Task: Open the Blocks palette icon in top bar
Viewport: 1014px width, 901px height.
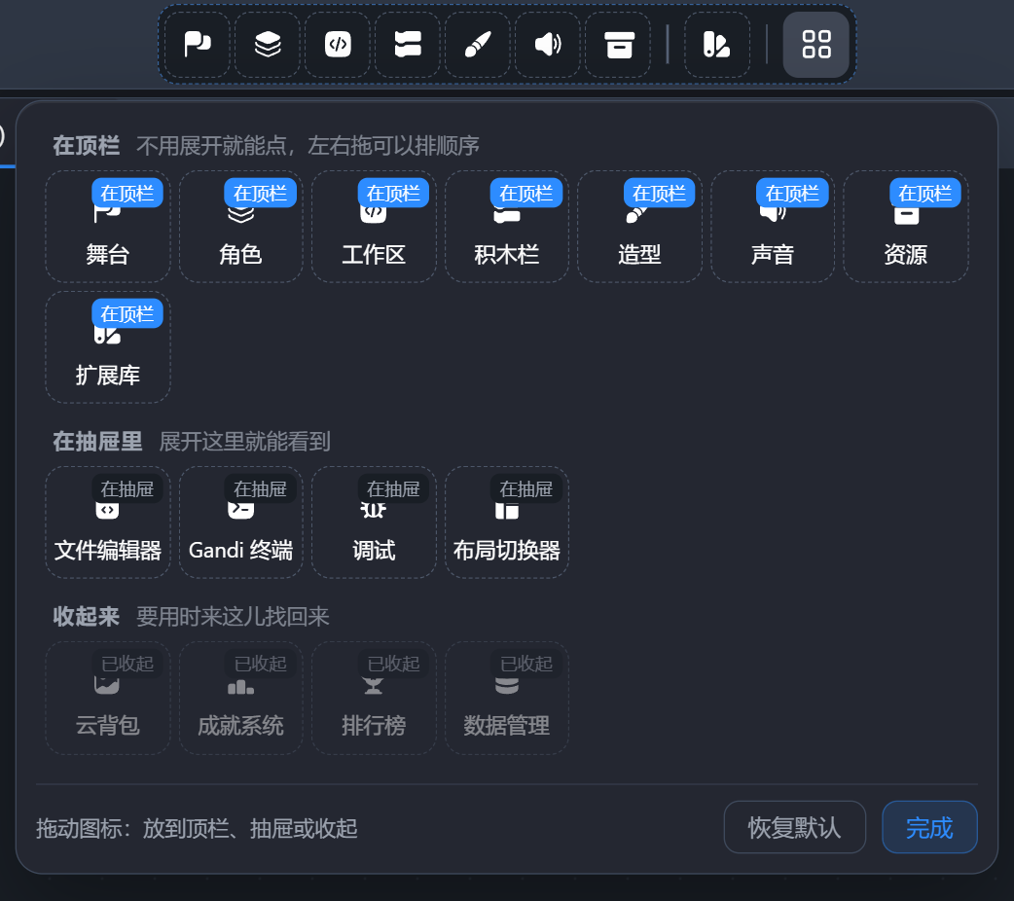Action: pyautogui.click(x=408, y=45)
